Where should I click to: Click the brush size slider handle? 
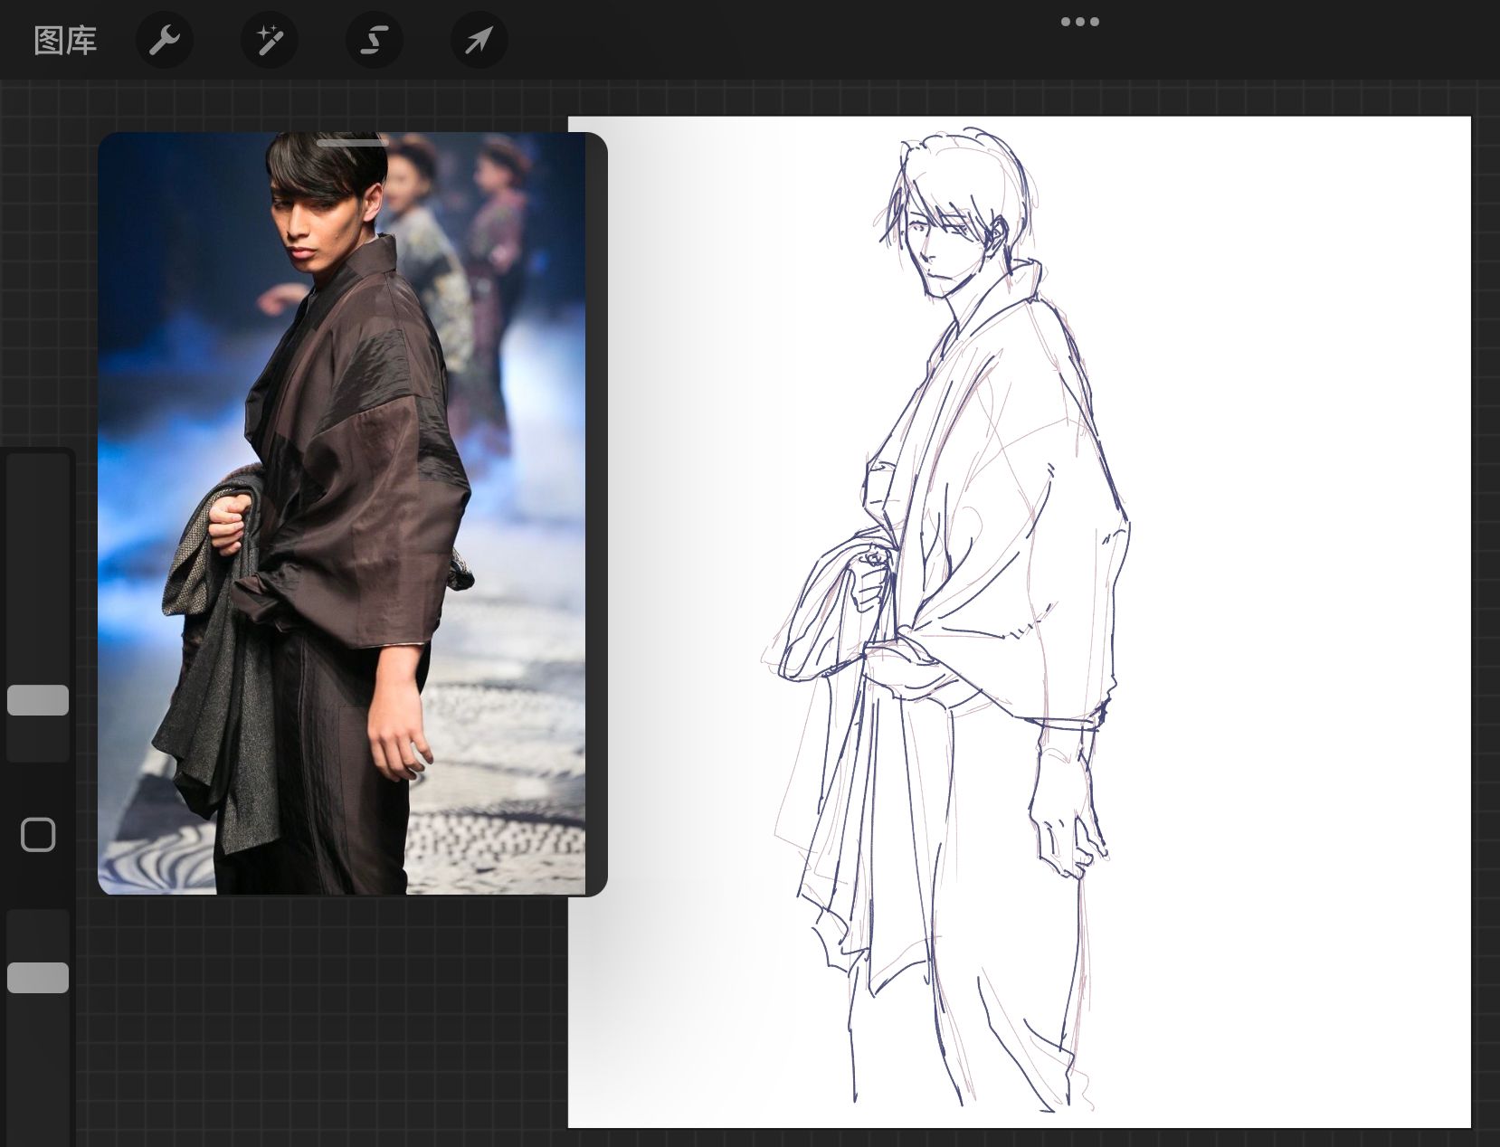pos(38,700)
